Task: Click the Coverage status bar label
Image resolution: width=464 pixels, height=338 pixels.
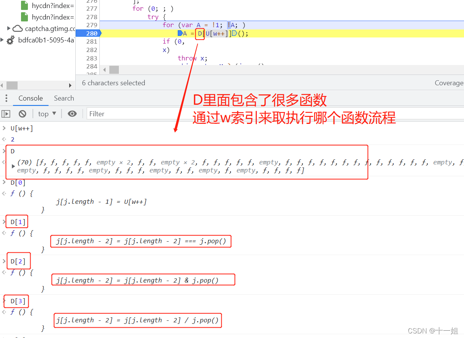Action: [x=449, y=83]
